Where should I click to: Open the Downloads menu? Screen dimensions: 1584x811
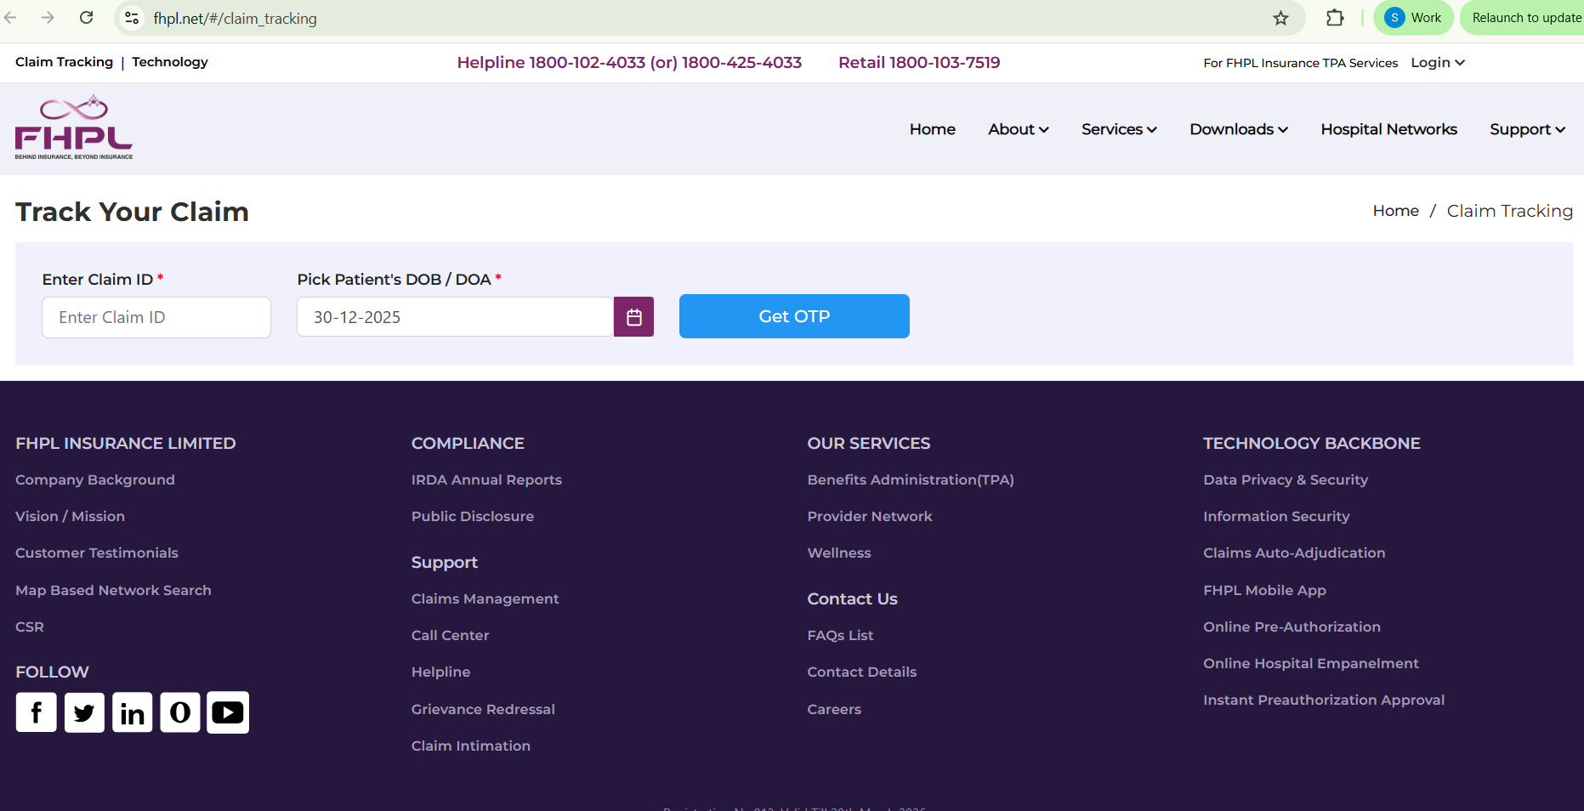1238,129
